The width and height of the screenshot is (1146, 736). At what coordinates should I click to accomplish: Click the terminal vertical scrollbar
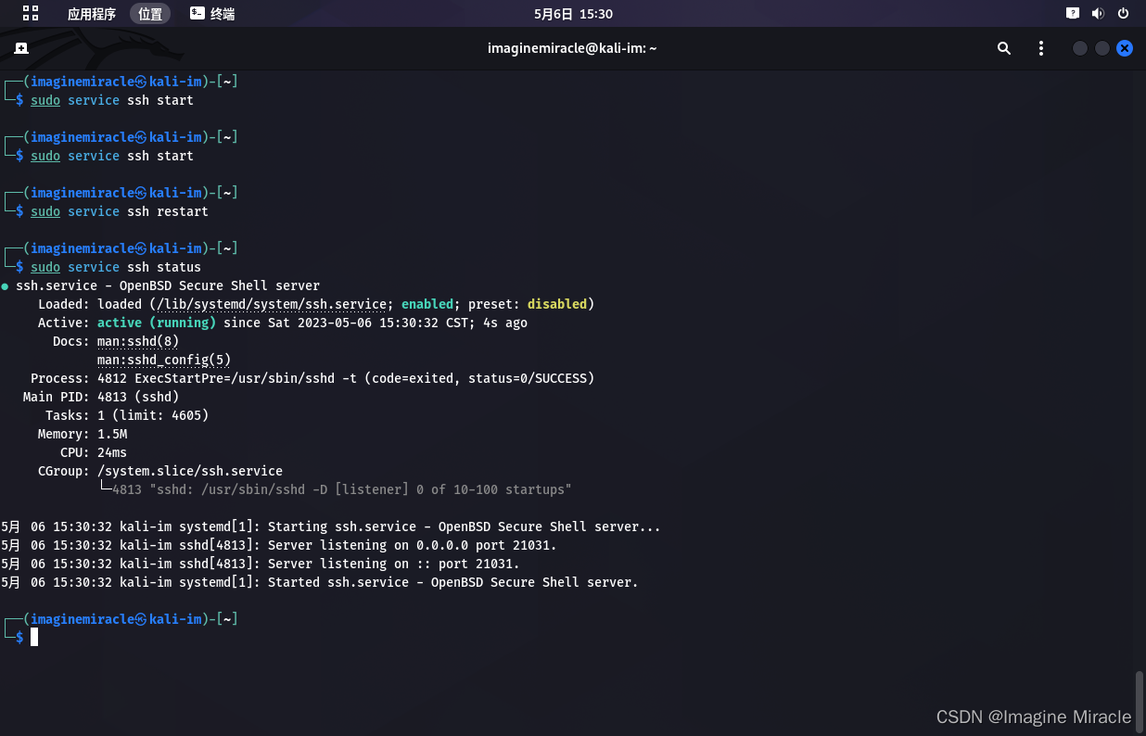(1140, 703)
